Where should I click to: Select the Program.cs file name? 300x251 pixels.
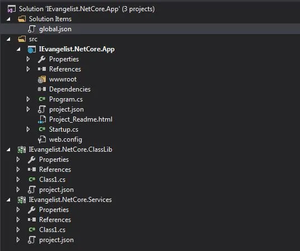coord(66,99)
